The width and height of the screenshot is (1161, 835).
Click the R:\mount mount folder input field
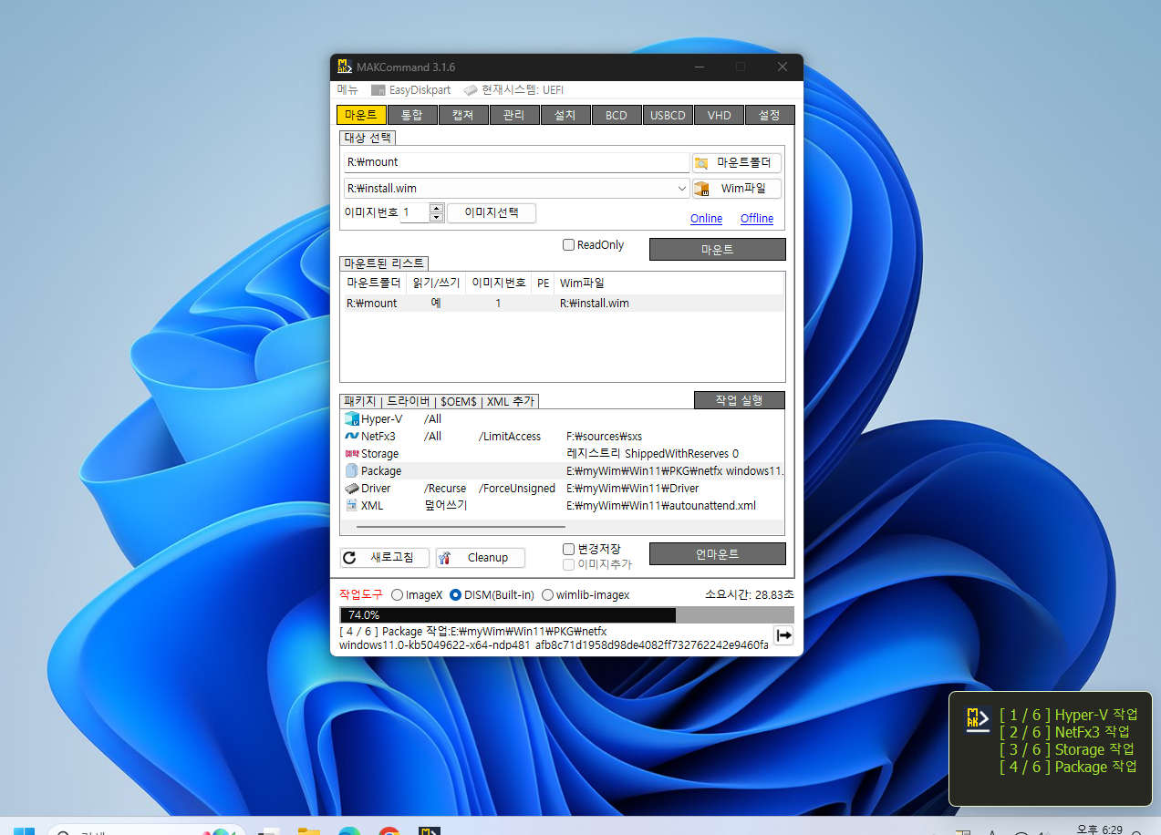(x=517, y=162)
